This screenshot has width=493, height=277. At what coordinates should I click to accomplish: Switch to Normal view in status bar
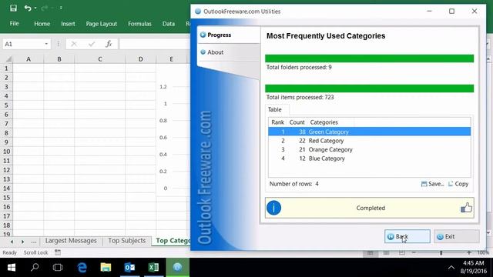(x=370, y=252)
